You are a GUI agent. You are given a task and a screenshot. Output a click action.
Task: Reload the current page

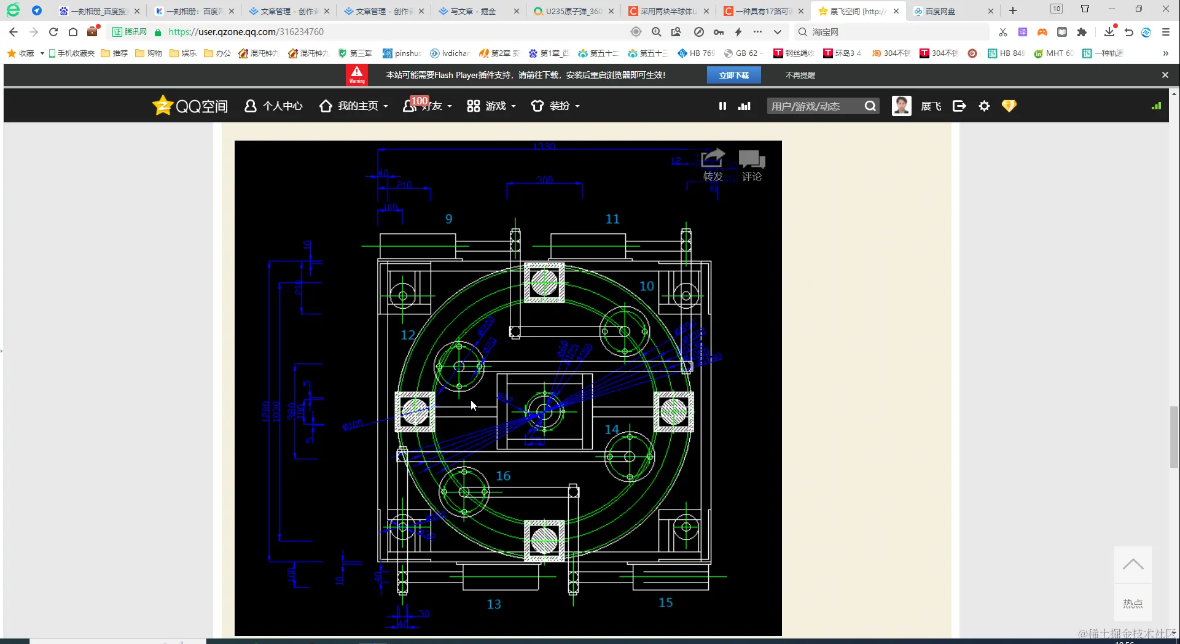click(x=53, y=32)
